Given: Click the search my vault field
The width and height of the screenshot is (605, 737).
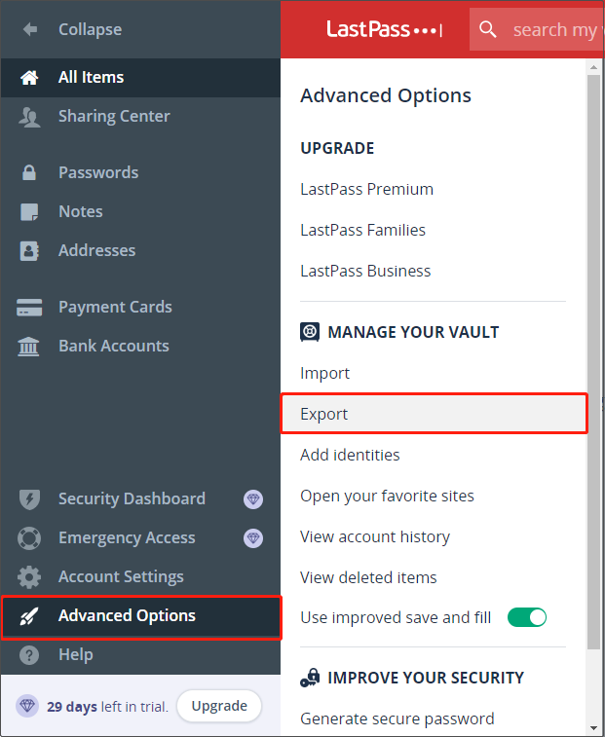Looking at the screenshot, I should (550, 30).
